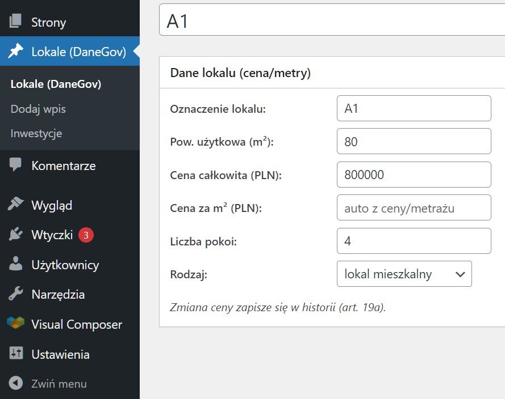Go to Inwestycje in the submenu
Image resolution: width=505 pixels, height=399 pixels.
coord(36,134)
